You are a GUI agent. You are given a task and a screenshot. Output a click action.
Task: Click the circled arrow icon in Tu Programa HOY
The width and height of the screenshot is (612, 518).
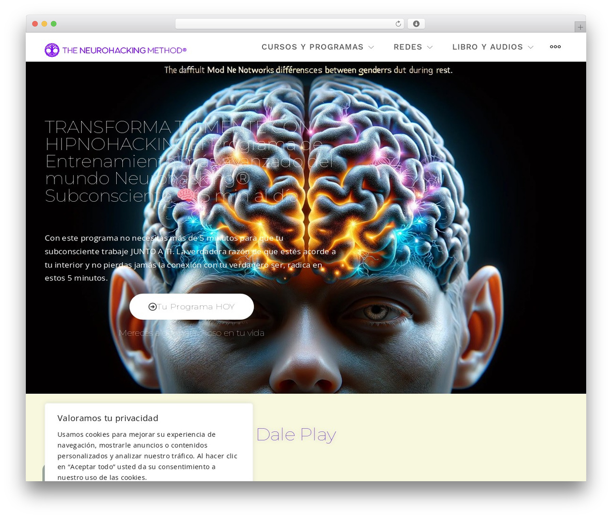(x=153, y=307)
